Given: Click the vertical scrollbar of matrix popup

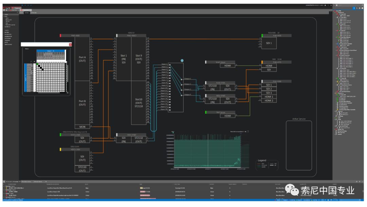Looking at the screenshot, I should [x=67, y=77].
